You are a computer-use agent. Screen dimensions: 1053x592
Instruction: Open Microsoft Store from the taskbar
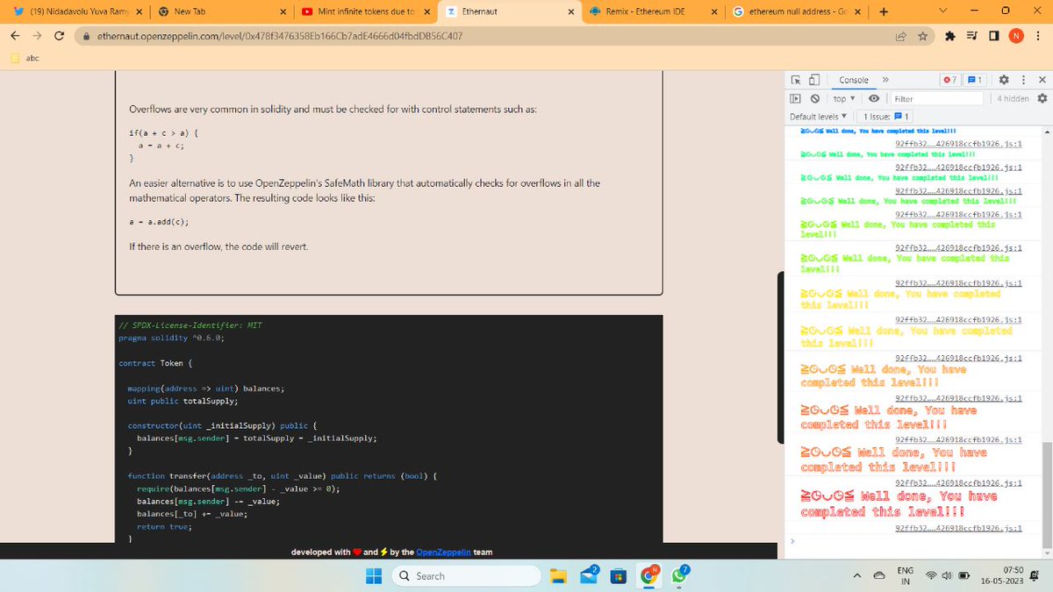(619, 576)
